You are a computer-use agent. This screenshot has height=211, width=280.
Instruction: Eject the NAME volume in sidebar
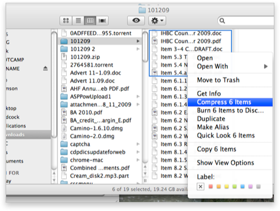(45, 69)
